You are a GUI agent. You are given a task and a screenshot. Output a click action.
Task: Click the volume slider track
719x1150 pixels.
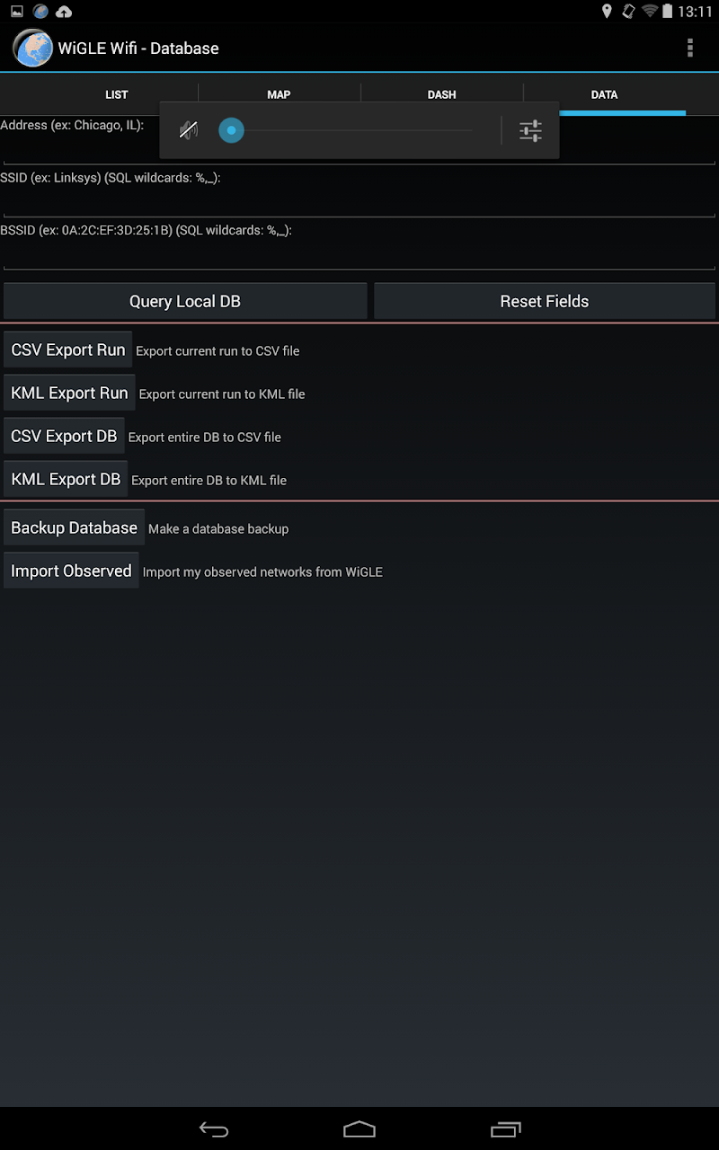(359, 131)
